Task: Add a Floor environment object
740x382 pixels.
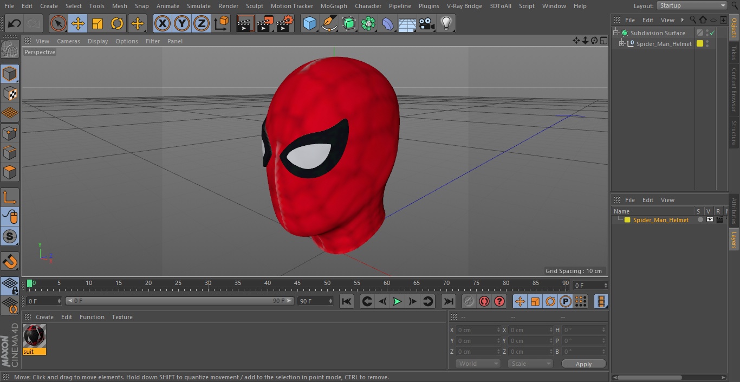Action: pyautogui.click(x=407, y=23)
